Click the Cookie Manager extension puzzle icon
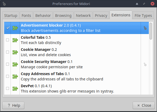Screen dimensions: 157x112 [15, 52]
